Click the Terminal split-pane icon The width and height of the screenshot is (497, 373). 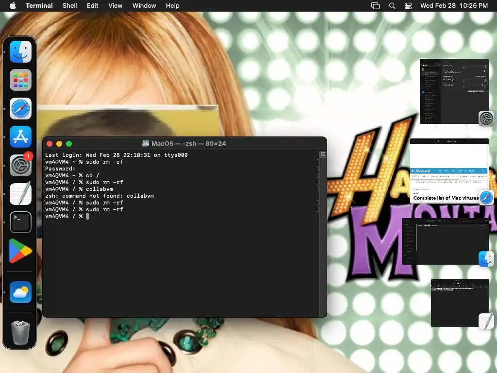[x=323, y=154]
